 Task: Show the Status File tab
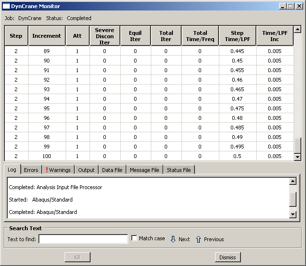[x=179, y=170]
